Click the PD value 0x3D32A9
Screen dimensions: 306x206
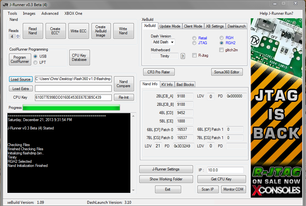183,146
